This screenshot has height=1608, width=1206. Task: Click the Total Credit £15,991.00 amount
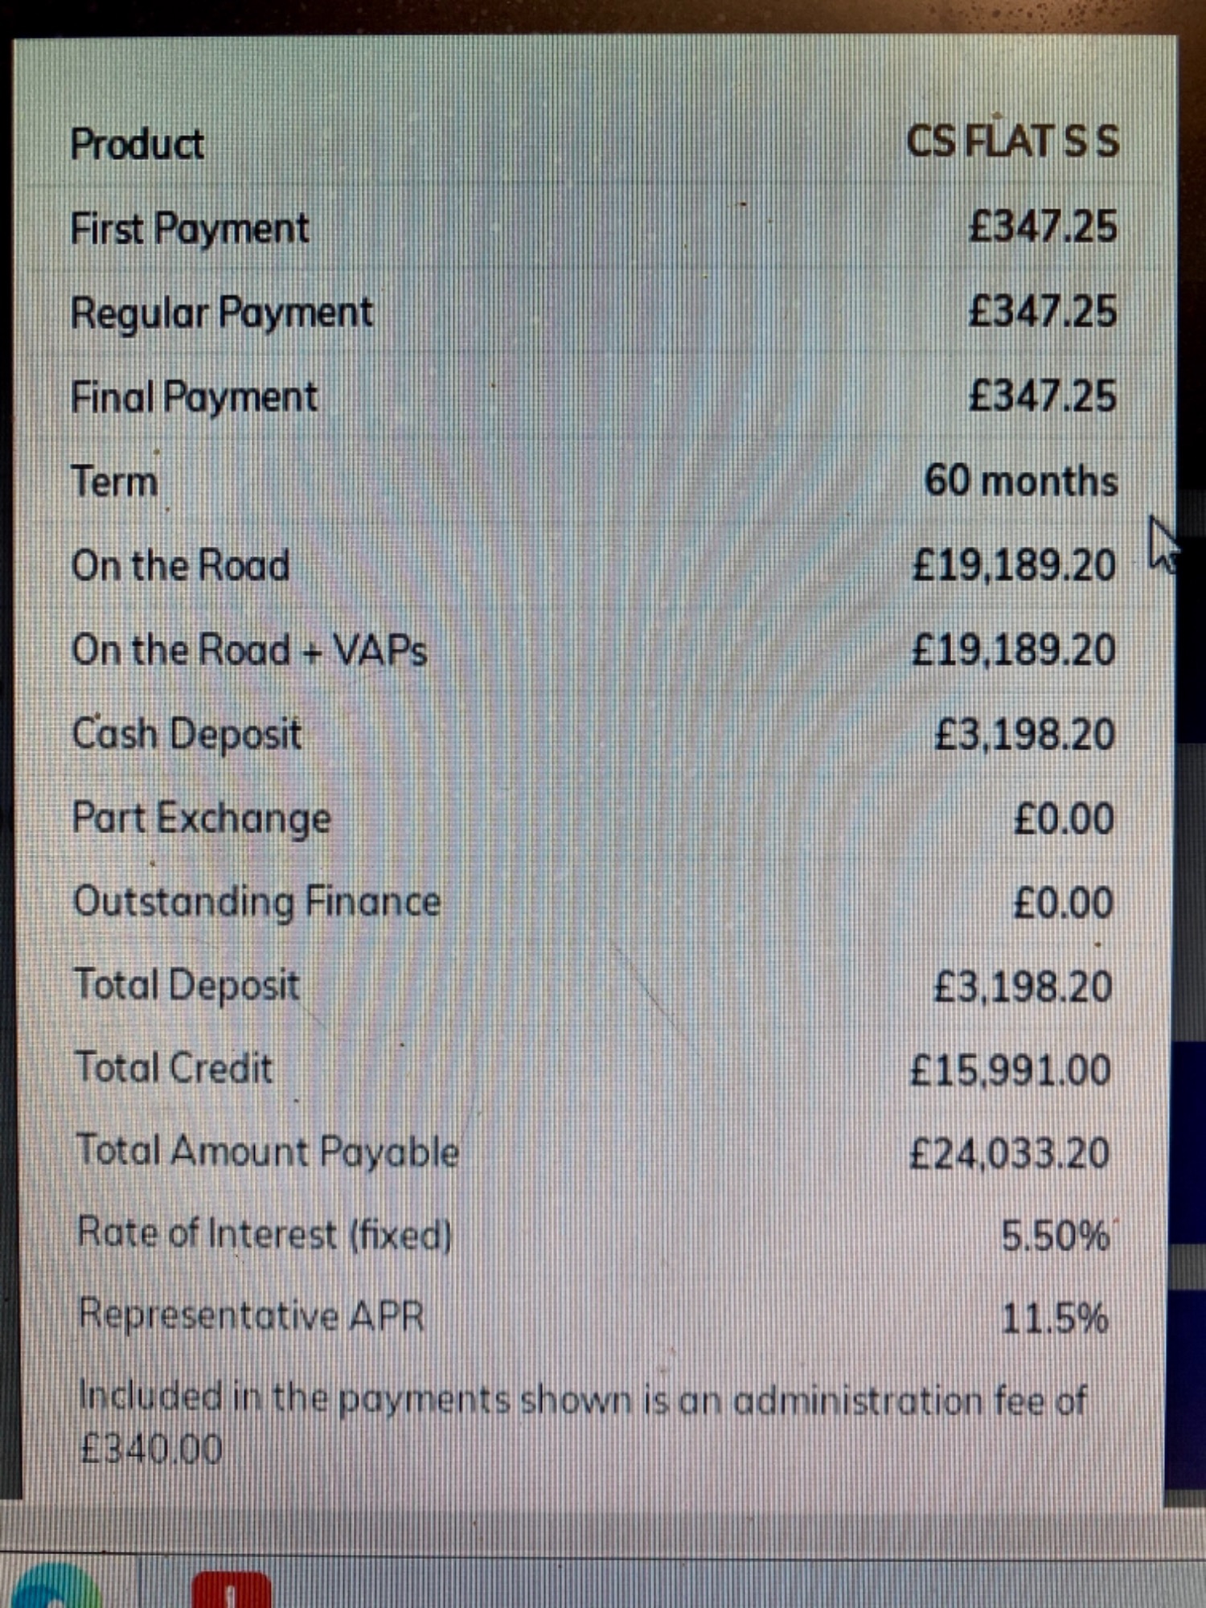tap(1011, 1071)
